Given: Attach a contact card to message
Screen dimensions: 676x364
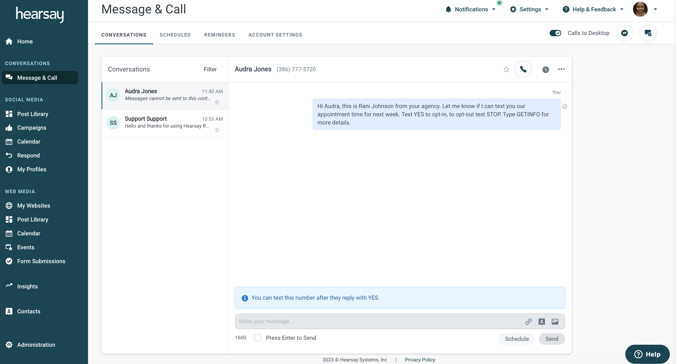Looking at the screenshot, I should pos(542,322).
